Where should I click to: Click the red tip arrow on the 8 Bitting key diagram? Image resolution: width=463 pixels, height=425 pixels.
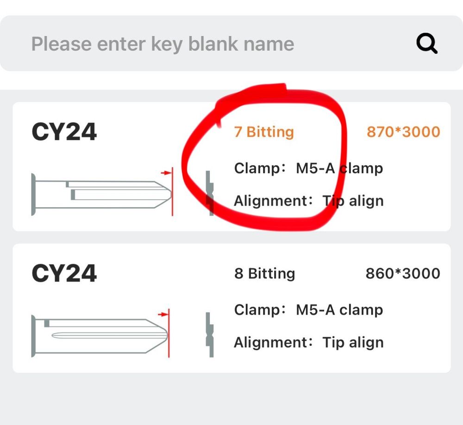[x=163, y=314]
